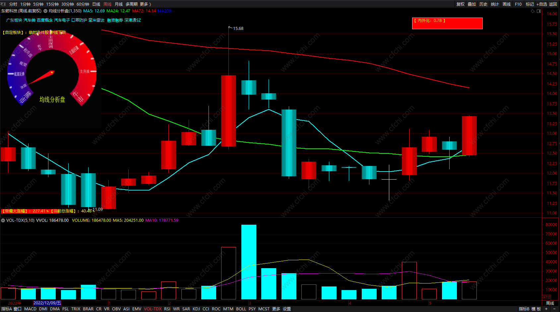
Task: Expand the 更多 periods menu in the top bar
Action: pyautogui.click(x=145, y=4)
